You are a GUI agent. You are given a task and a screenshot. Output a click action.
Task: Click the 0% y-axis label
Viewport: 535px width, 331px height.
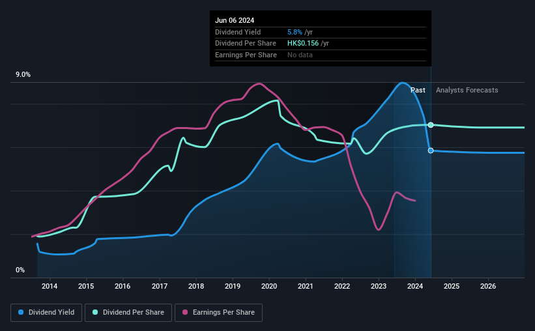click(20, 270)
